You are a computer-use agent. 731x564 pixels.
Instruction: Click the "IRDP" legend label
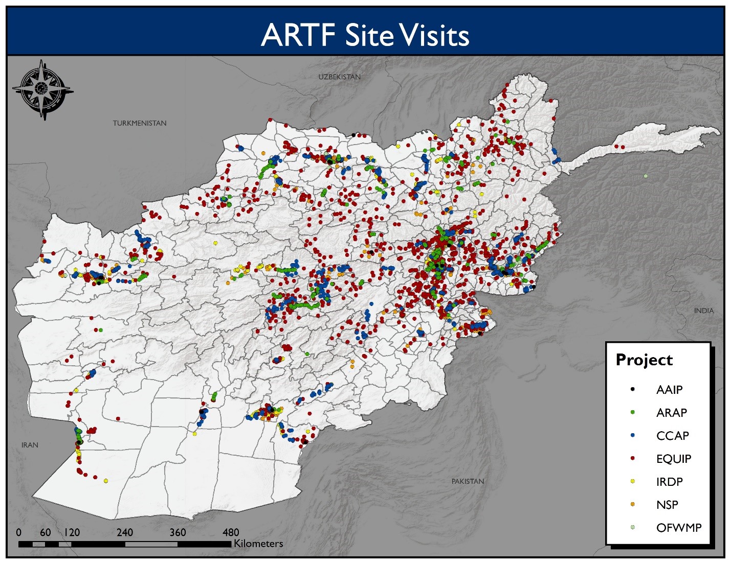(670, 482)
